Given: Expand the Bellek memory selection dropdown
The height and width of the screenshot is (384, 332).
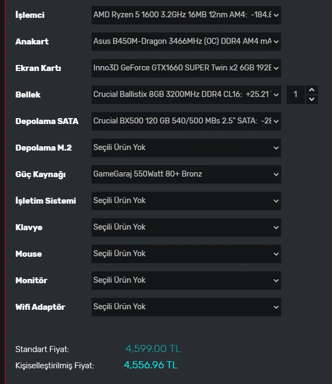Looking at the screenshot, I should click(186, 95).
